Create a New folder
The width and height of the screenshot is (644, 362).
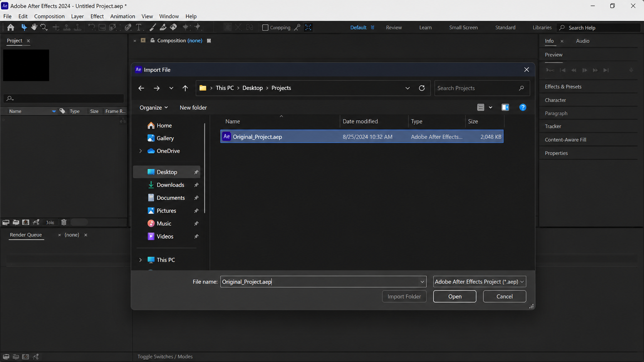pos(193,107)
